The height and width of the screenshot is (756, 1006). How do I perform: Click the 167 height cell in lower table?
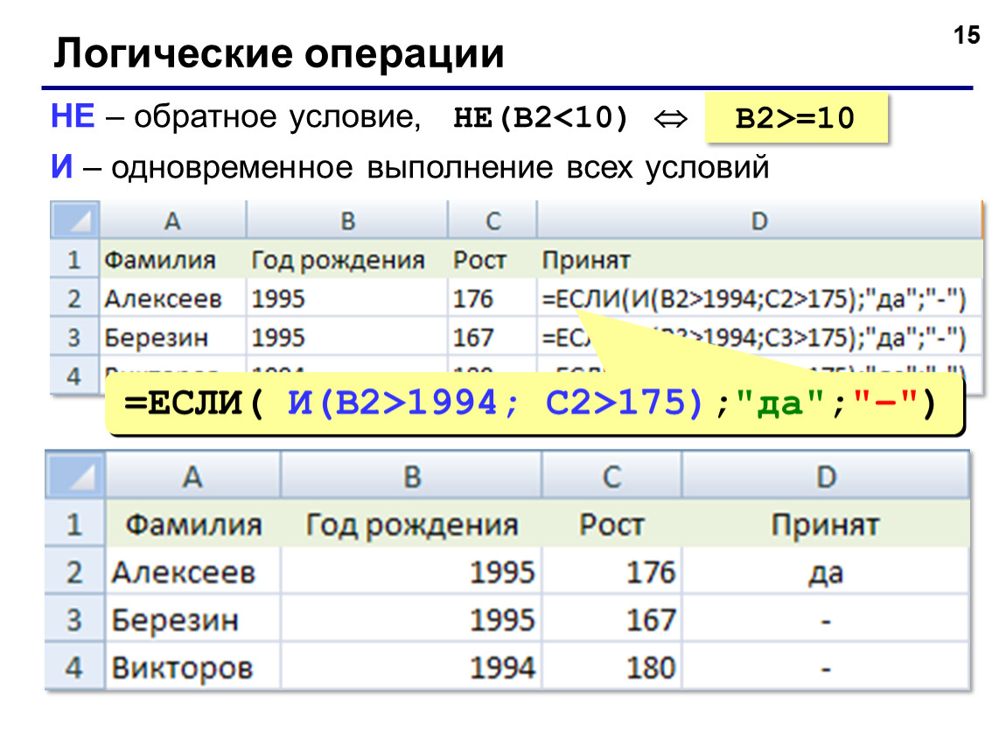tap(611, 619)
